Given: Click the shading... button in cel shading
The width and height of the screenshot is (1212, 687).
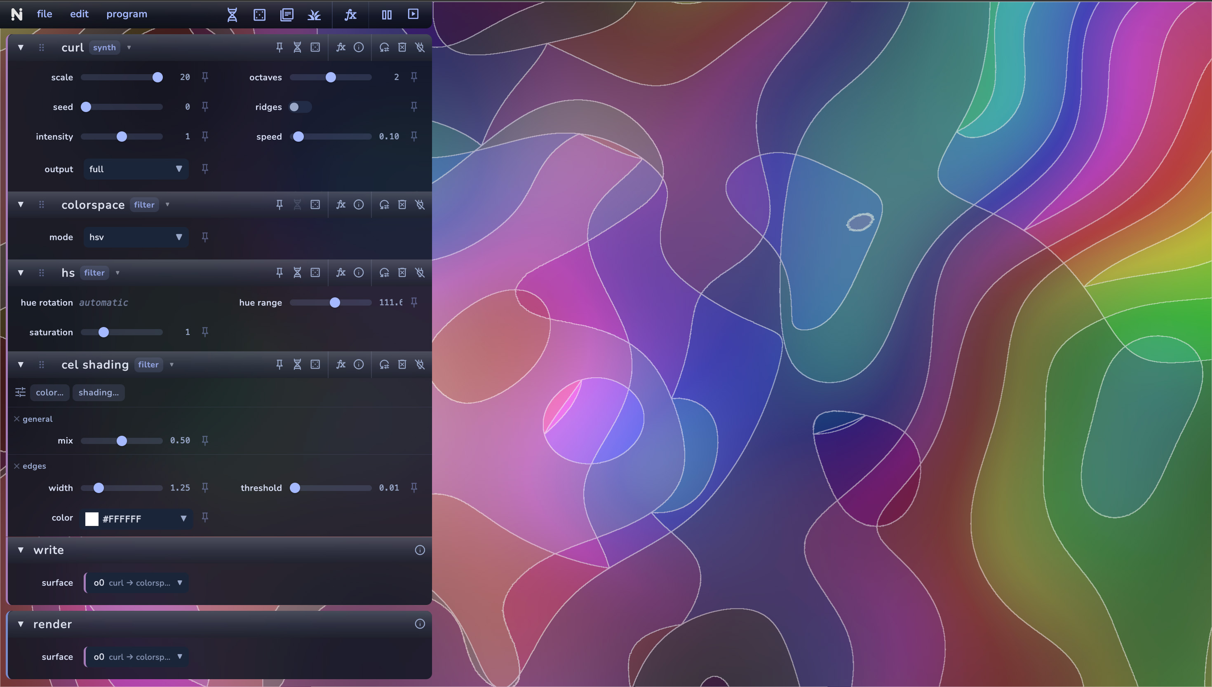Looking at the screenshot, I should [x=98, y=392].
